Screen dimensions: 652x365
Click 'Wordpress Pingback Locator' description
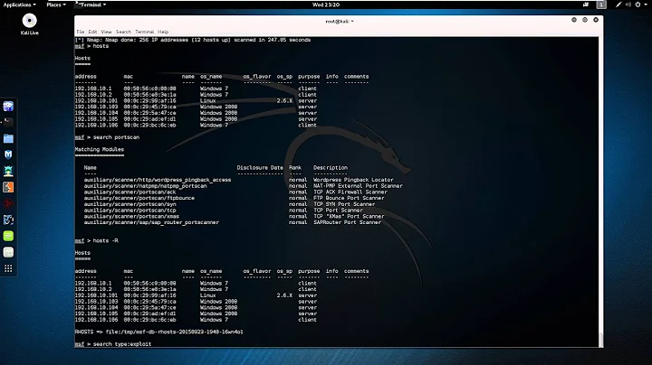[353, 180]
